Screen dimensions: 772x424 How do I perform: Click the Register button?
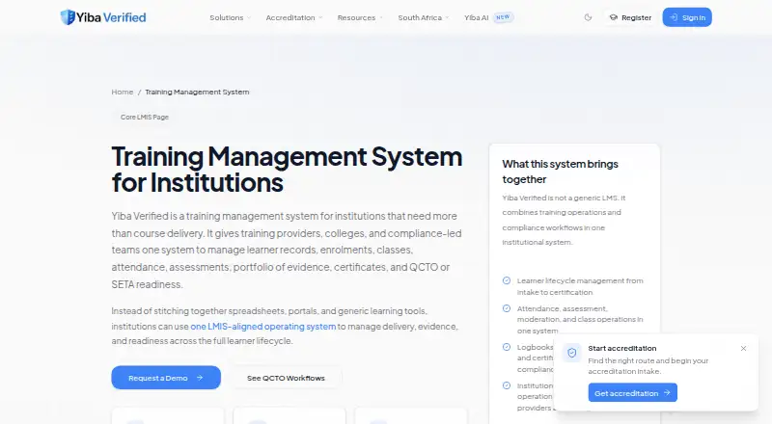pyautogui.click(x=630, y=17)
